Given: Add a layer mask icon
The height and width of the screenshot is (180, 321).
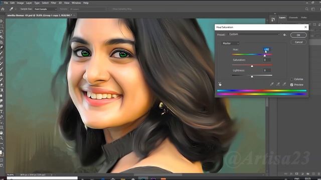Looking at the screenshot, I should 296,173.
